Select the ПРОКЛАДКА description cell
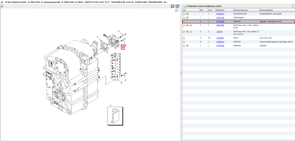This screenshot has width=295, height=141. pos(239,18)
